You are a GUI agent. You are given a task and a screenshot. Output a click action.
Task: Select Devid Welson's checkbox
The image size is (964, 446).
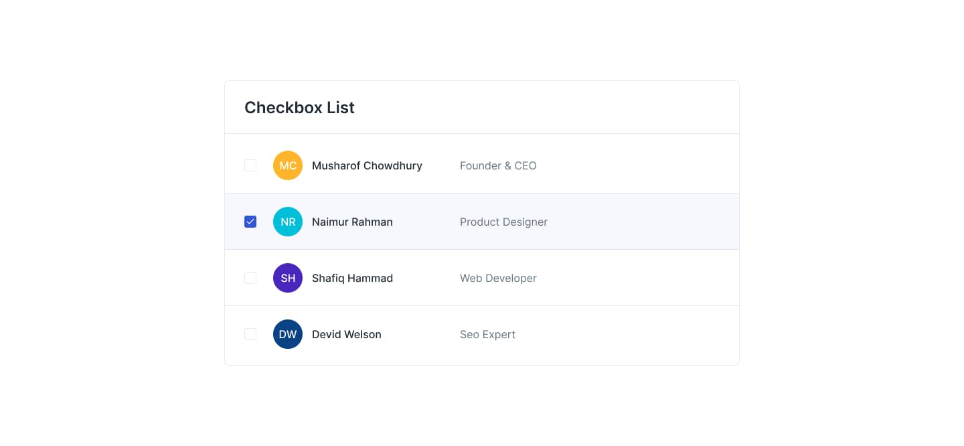point(250,334)
